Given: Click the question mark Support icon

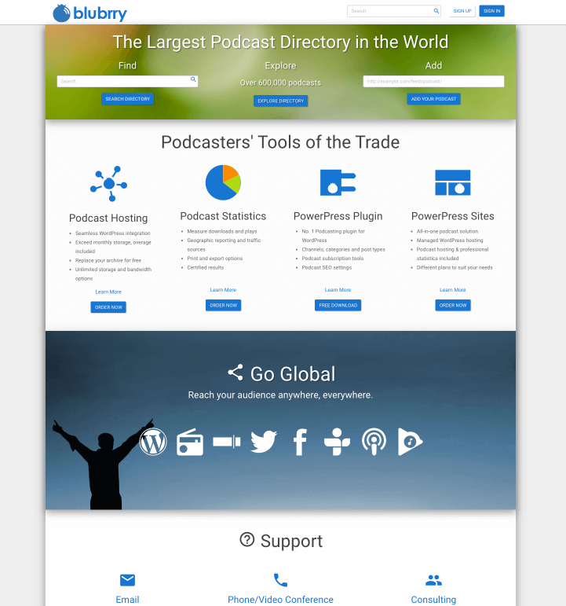Looking at the screenshot, I should [x=247, y=539].
